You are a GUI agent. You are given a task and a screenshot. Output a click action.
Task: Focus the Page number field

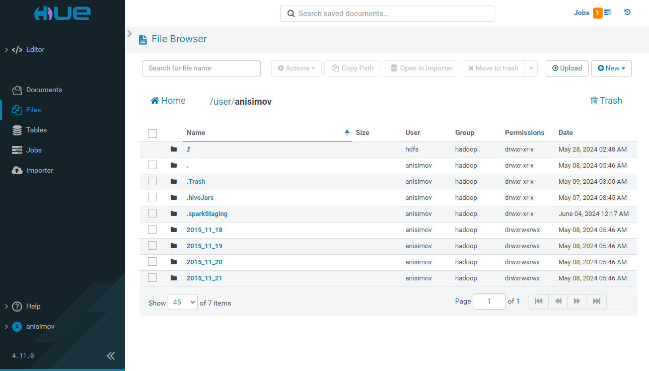point(489,302)
